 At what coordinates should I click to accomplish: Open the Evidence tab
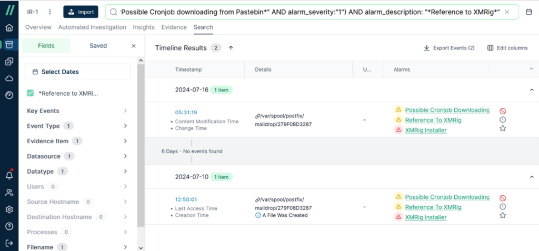pos(174,27)
